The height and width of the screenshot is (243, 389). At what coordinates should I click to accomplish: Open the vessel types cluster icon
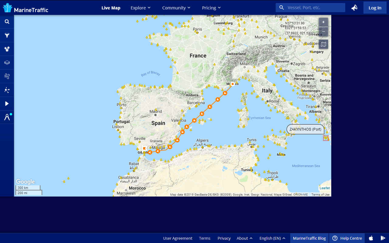point(7,49)
